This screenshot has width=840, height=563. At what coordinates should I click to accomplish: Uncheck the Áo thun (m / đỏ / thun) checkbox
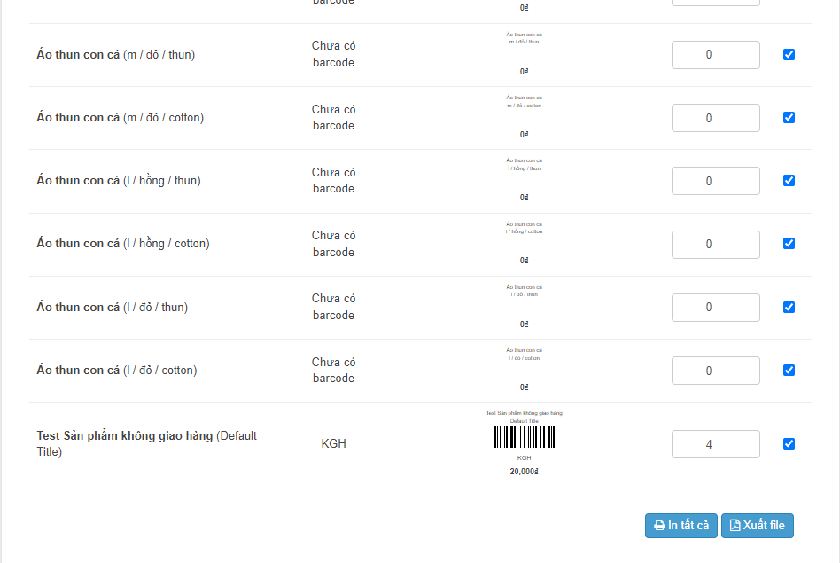tap(789, 54)
